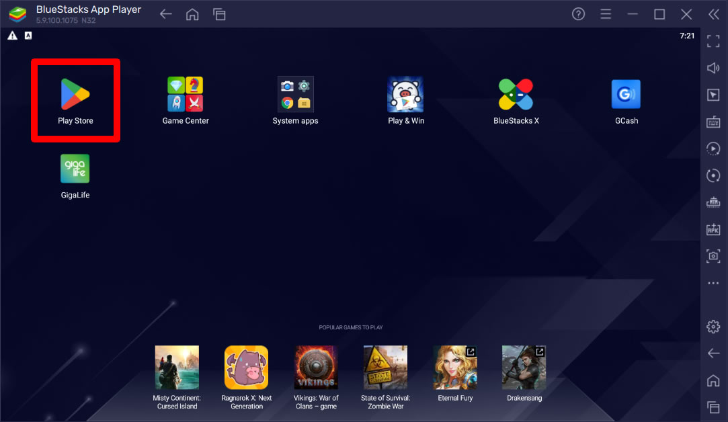Click the keyboard 'A' status icon
This screenshot has width=728, height=422.
tap(28, 36)
